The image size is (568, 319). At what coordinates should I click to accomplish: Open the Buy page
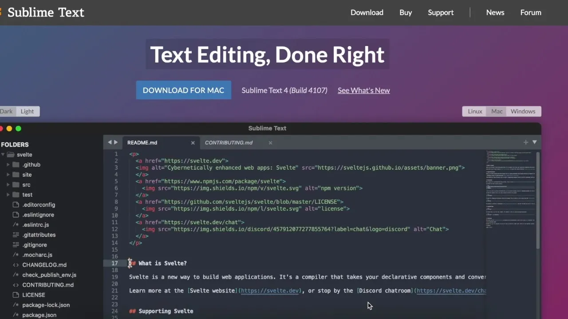[x=406, y=12]
